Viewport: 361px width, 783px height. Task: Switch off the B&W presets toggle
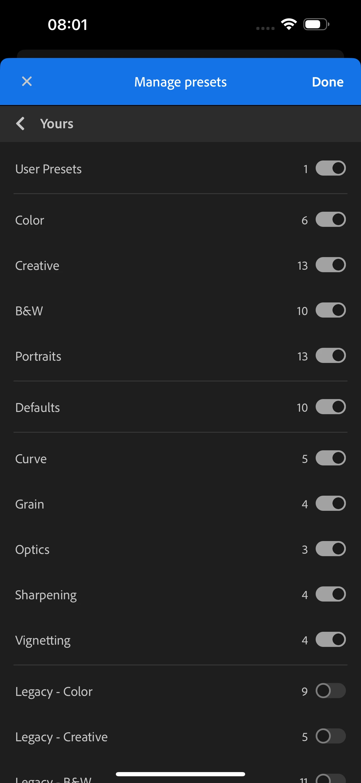tap(330, 310)
